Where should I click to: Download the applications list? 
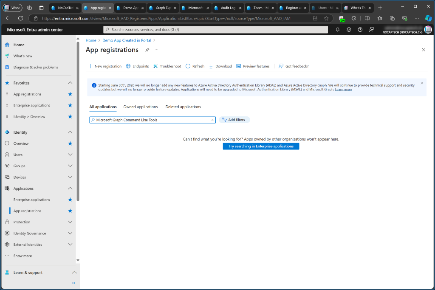tap(220, 66)
